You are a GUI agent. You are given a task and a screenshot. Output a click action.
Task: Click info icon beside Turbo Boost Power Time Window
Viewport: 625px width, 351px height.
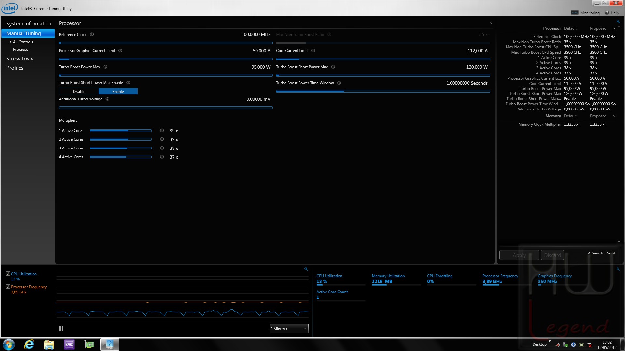click(x=339, y=83)
